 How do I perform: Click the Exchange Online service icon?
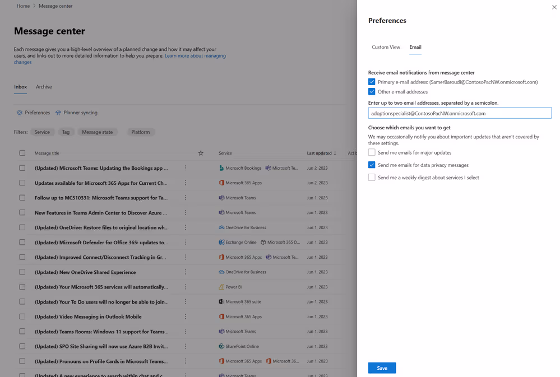(x=221, y=242)
